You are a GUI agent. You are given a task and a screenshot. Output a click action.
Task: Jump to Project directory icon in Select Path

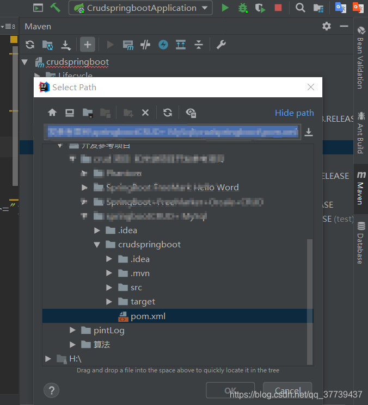click(x=88, y=113)
